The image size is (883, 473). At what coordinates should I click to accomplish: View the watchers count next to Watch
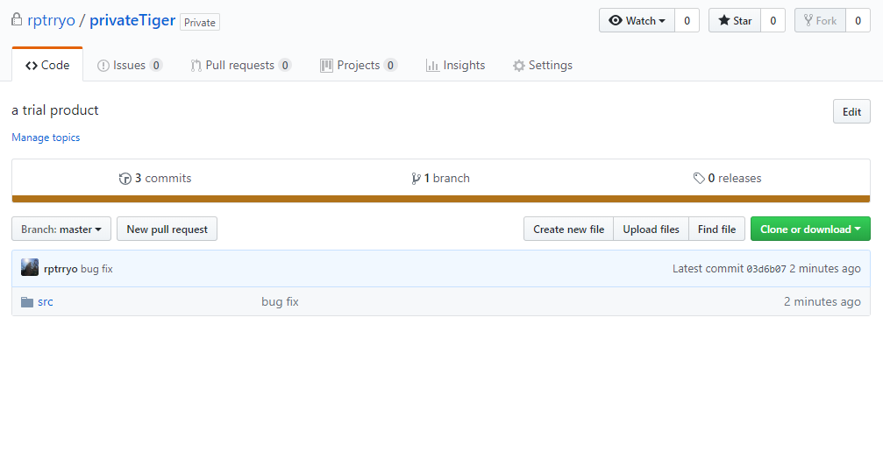point(687,21)
